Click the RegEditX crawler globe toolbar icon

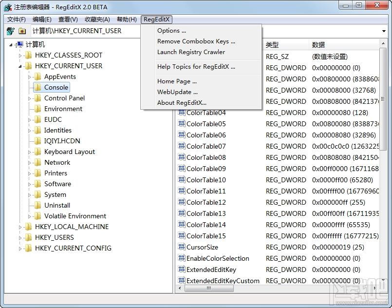10,31
